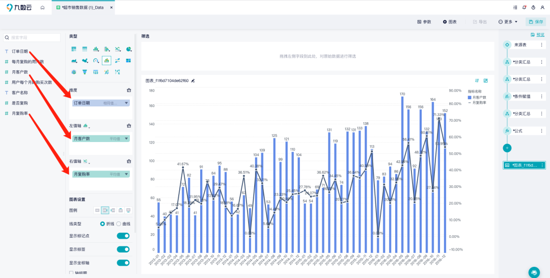Open the user account icon
Image resolution: width=550 pixels, height=278 pixels.
(x=543, y=7)
